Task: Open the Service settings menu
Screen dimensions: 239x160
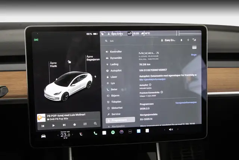Action: 114,114
